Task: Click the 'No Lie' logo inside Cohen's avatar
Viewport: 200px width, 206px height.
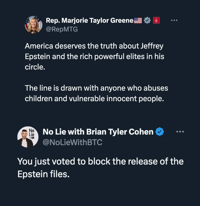Action: 32,132
